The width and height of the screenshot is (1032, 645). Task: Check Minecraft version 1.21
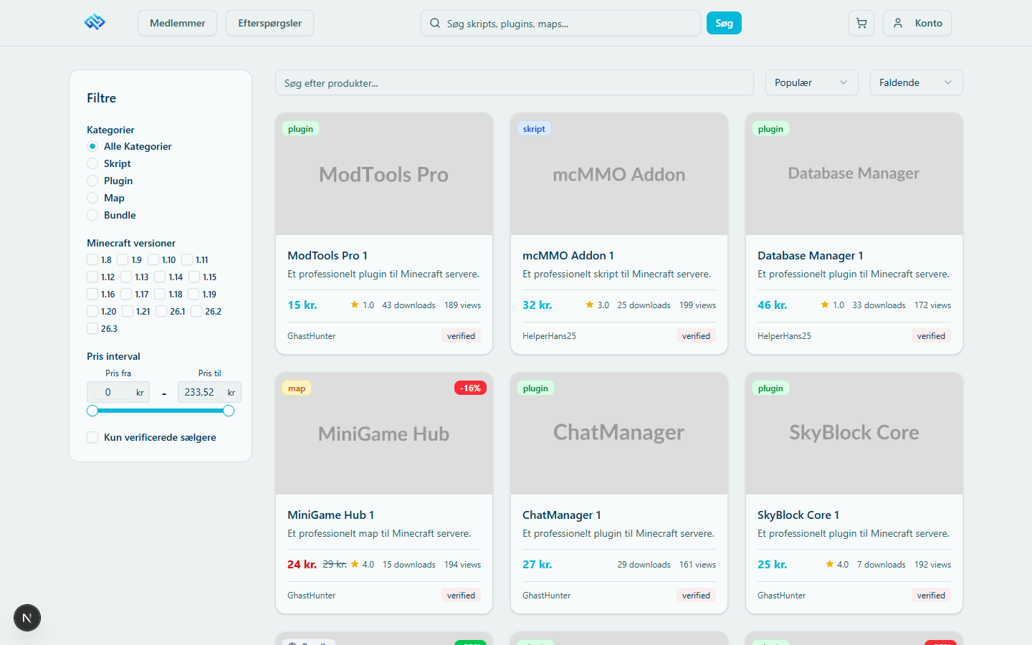point(128,311)
